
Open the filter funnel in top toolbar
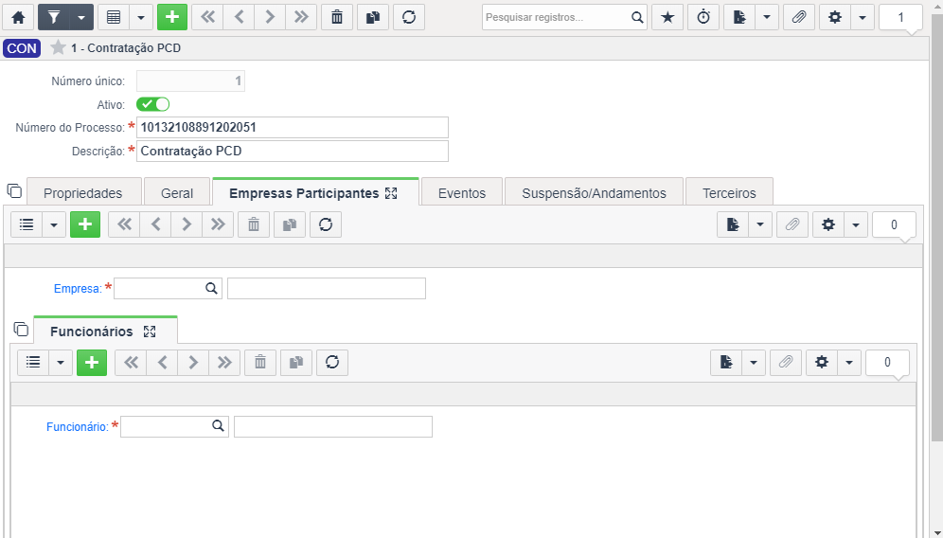[x=54, y=17]
